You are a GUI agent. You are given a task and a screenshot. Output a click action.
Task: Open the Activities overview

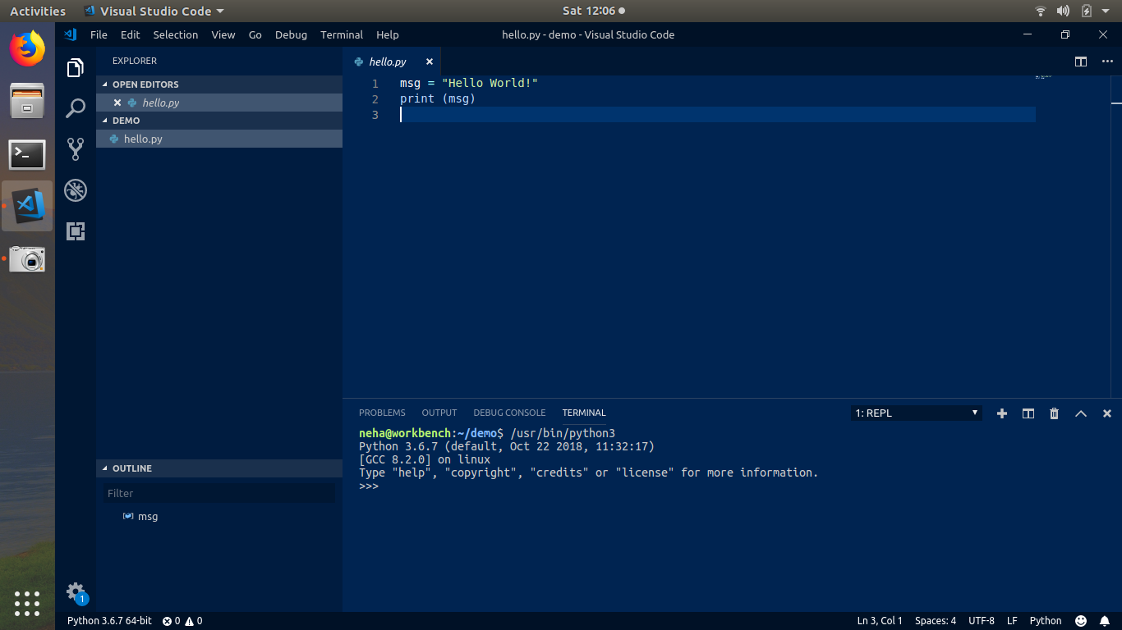tap(38, 11)
